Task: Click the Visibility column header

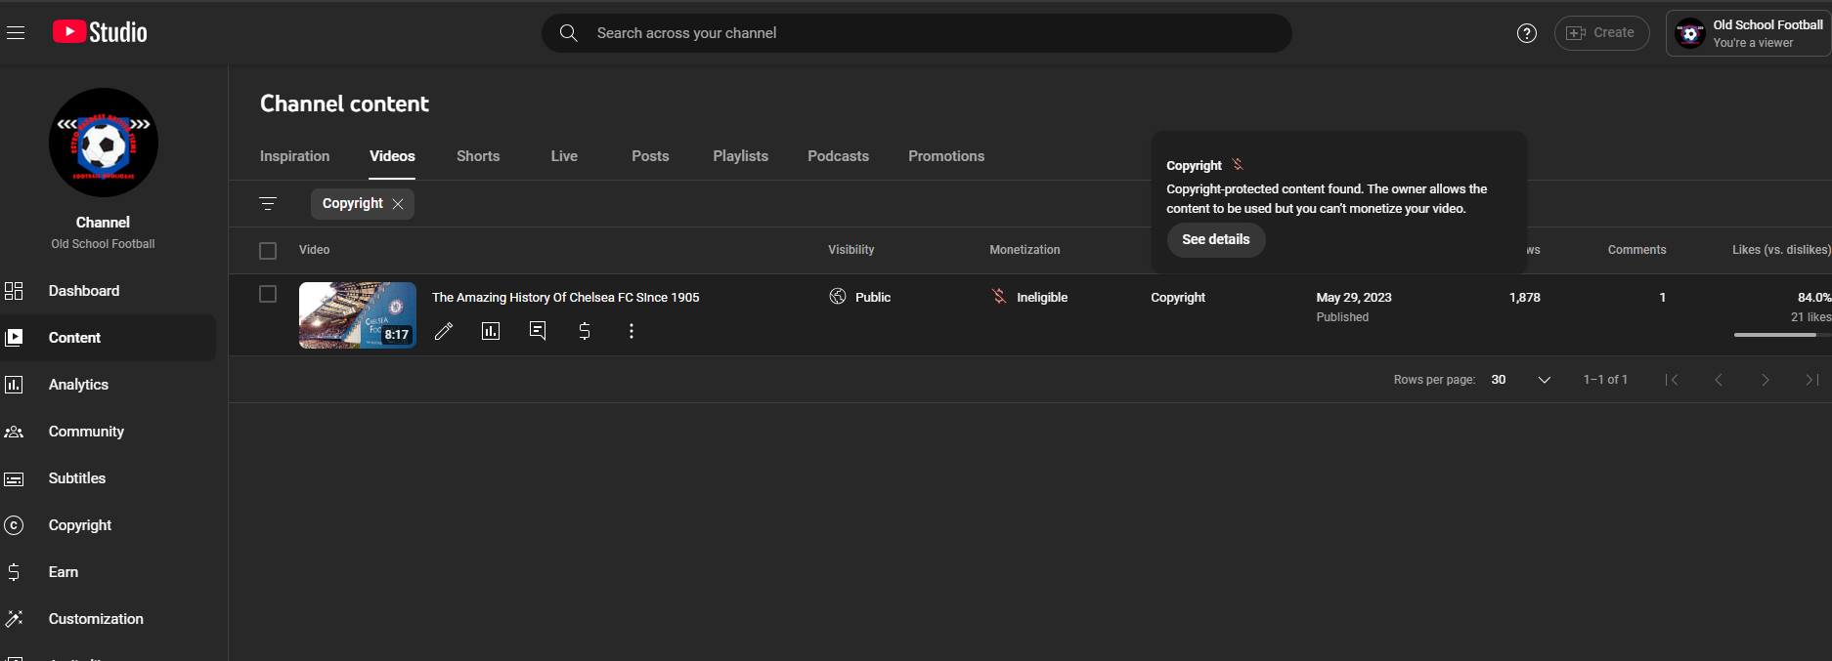Action: pos(851,250)
